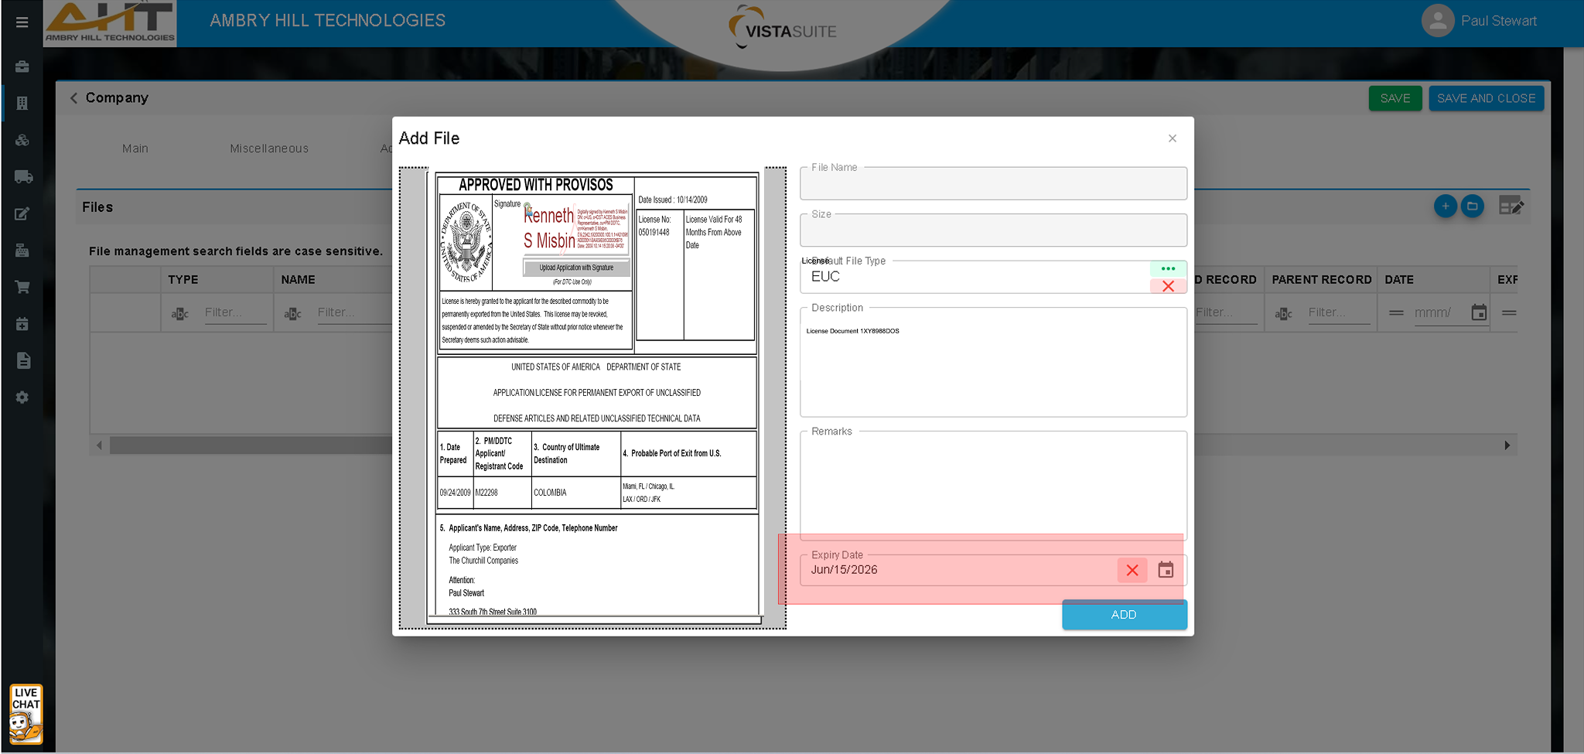Click the green SAVE button

click(1395, 98)
